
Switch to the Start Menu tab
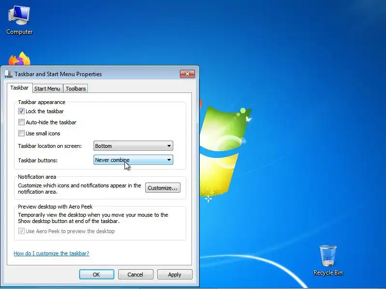click(47, 89)
